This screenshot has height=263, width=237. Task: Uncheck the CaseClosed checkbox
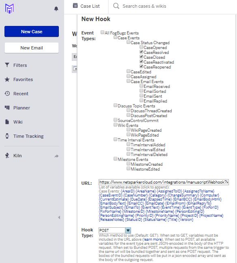(141, 56)
